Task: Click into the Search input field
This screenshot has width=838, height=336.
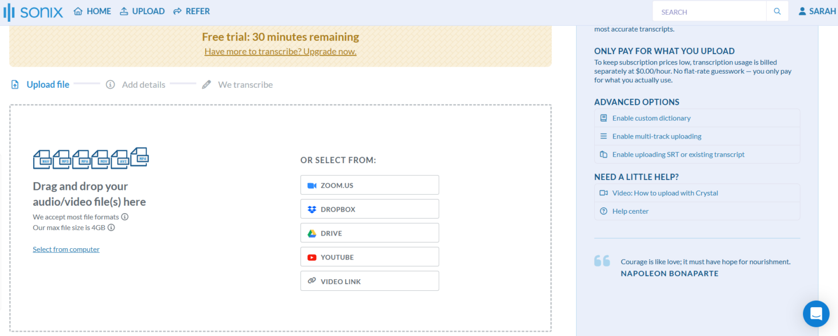Action: click(x=709, y=11)
